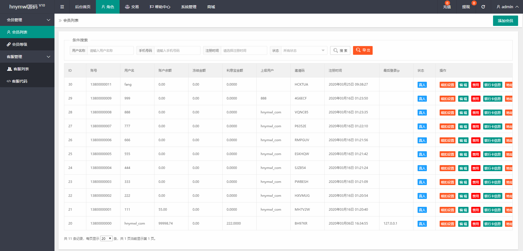Switch to the 交易 top menu
The image size is (523, 251).
point(132,7)
